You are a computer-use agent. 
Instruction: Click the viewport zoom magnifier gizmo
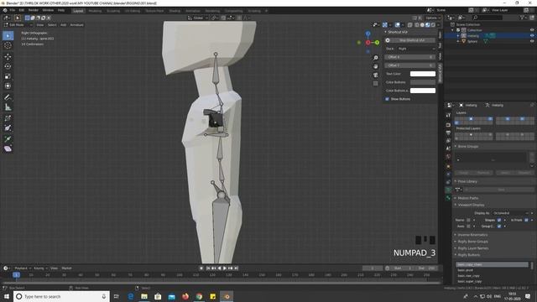pos(376,58)
